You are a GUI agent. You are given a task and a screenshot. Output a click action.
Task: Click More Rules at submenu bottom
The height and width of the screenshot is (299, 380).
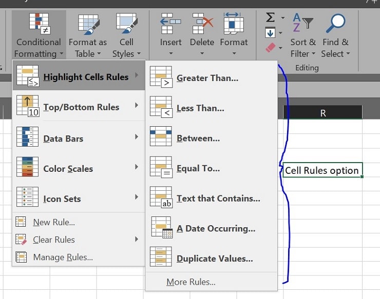click(191, 282)
